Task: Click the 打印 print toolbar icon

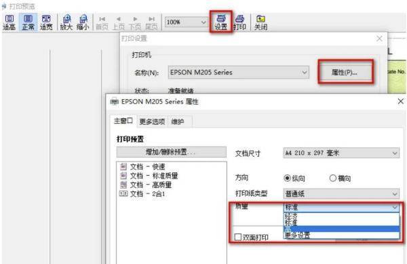Action: [239, 22]
